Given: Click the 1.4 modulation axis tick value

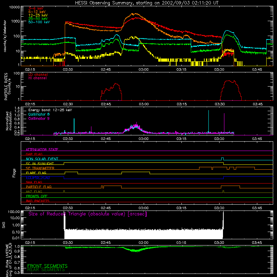Looking at the screenshot, I should tap(17, 108).
